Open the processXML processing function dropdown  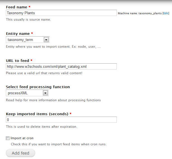point(27,93)
